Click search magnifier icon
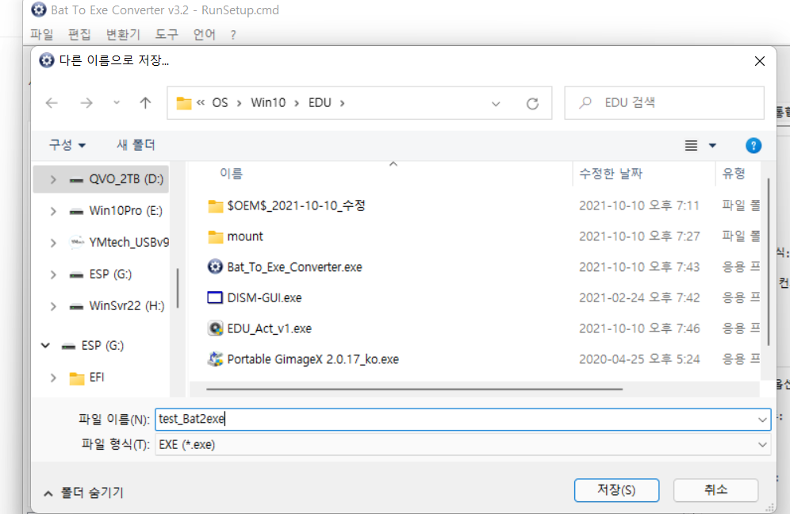This screenshot has width=790, height=514. click(x=585, y=103)
